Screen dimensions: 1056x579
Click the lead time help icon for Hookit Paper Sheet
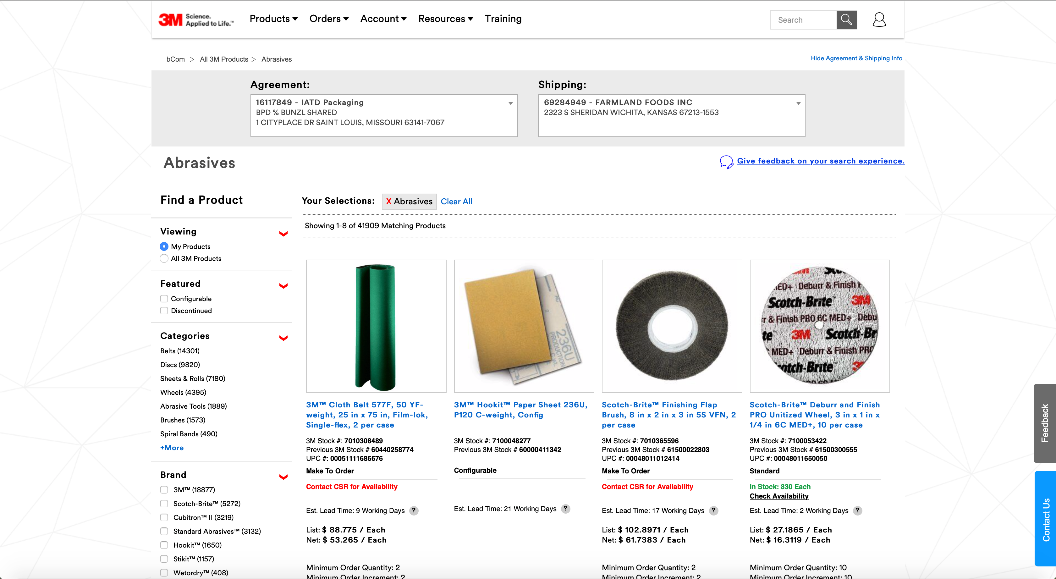565,509
